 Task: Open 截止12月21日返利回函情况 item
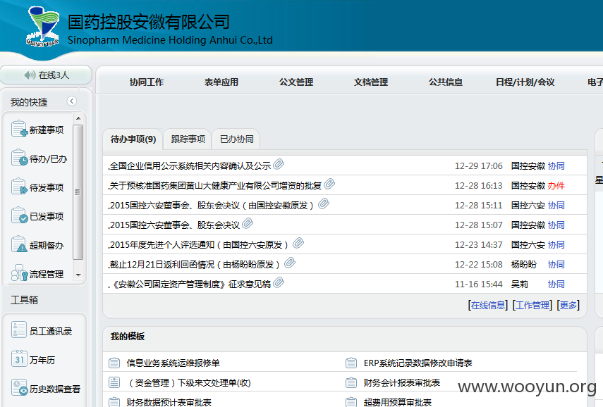[194, 265]
